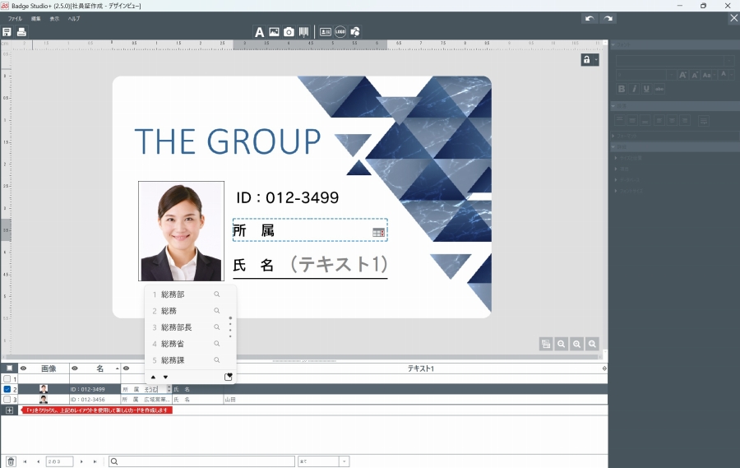Click the undo arrow button

click(590, 18)
